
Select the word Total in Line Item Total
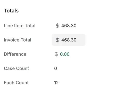(30, 26)
